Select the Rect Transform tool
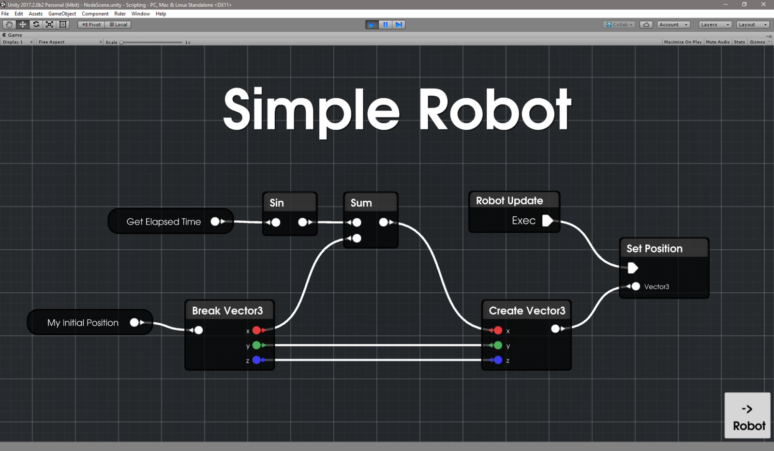 tap(63, 24)
